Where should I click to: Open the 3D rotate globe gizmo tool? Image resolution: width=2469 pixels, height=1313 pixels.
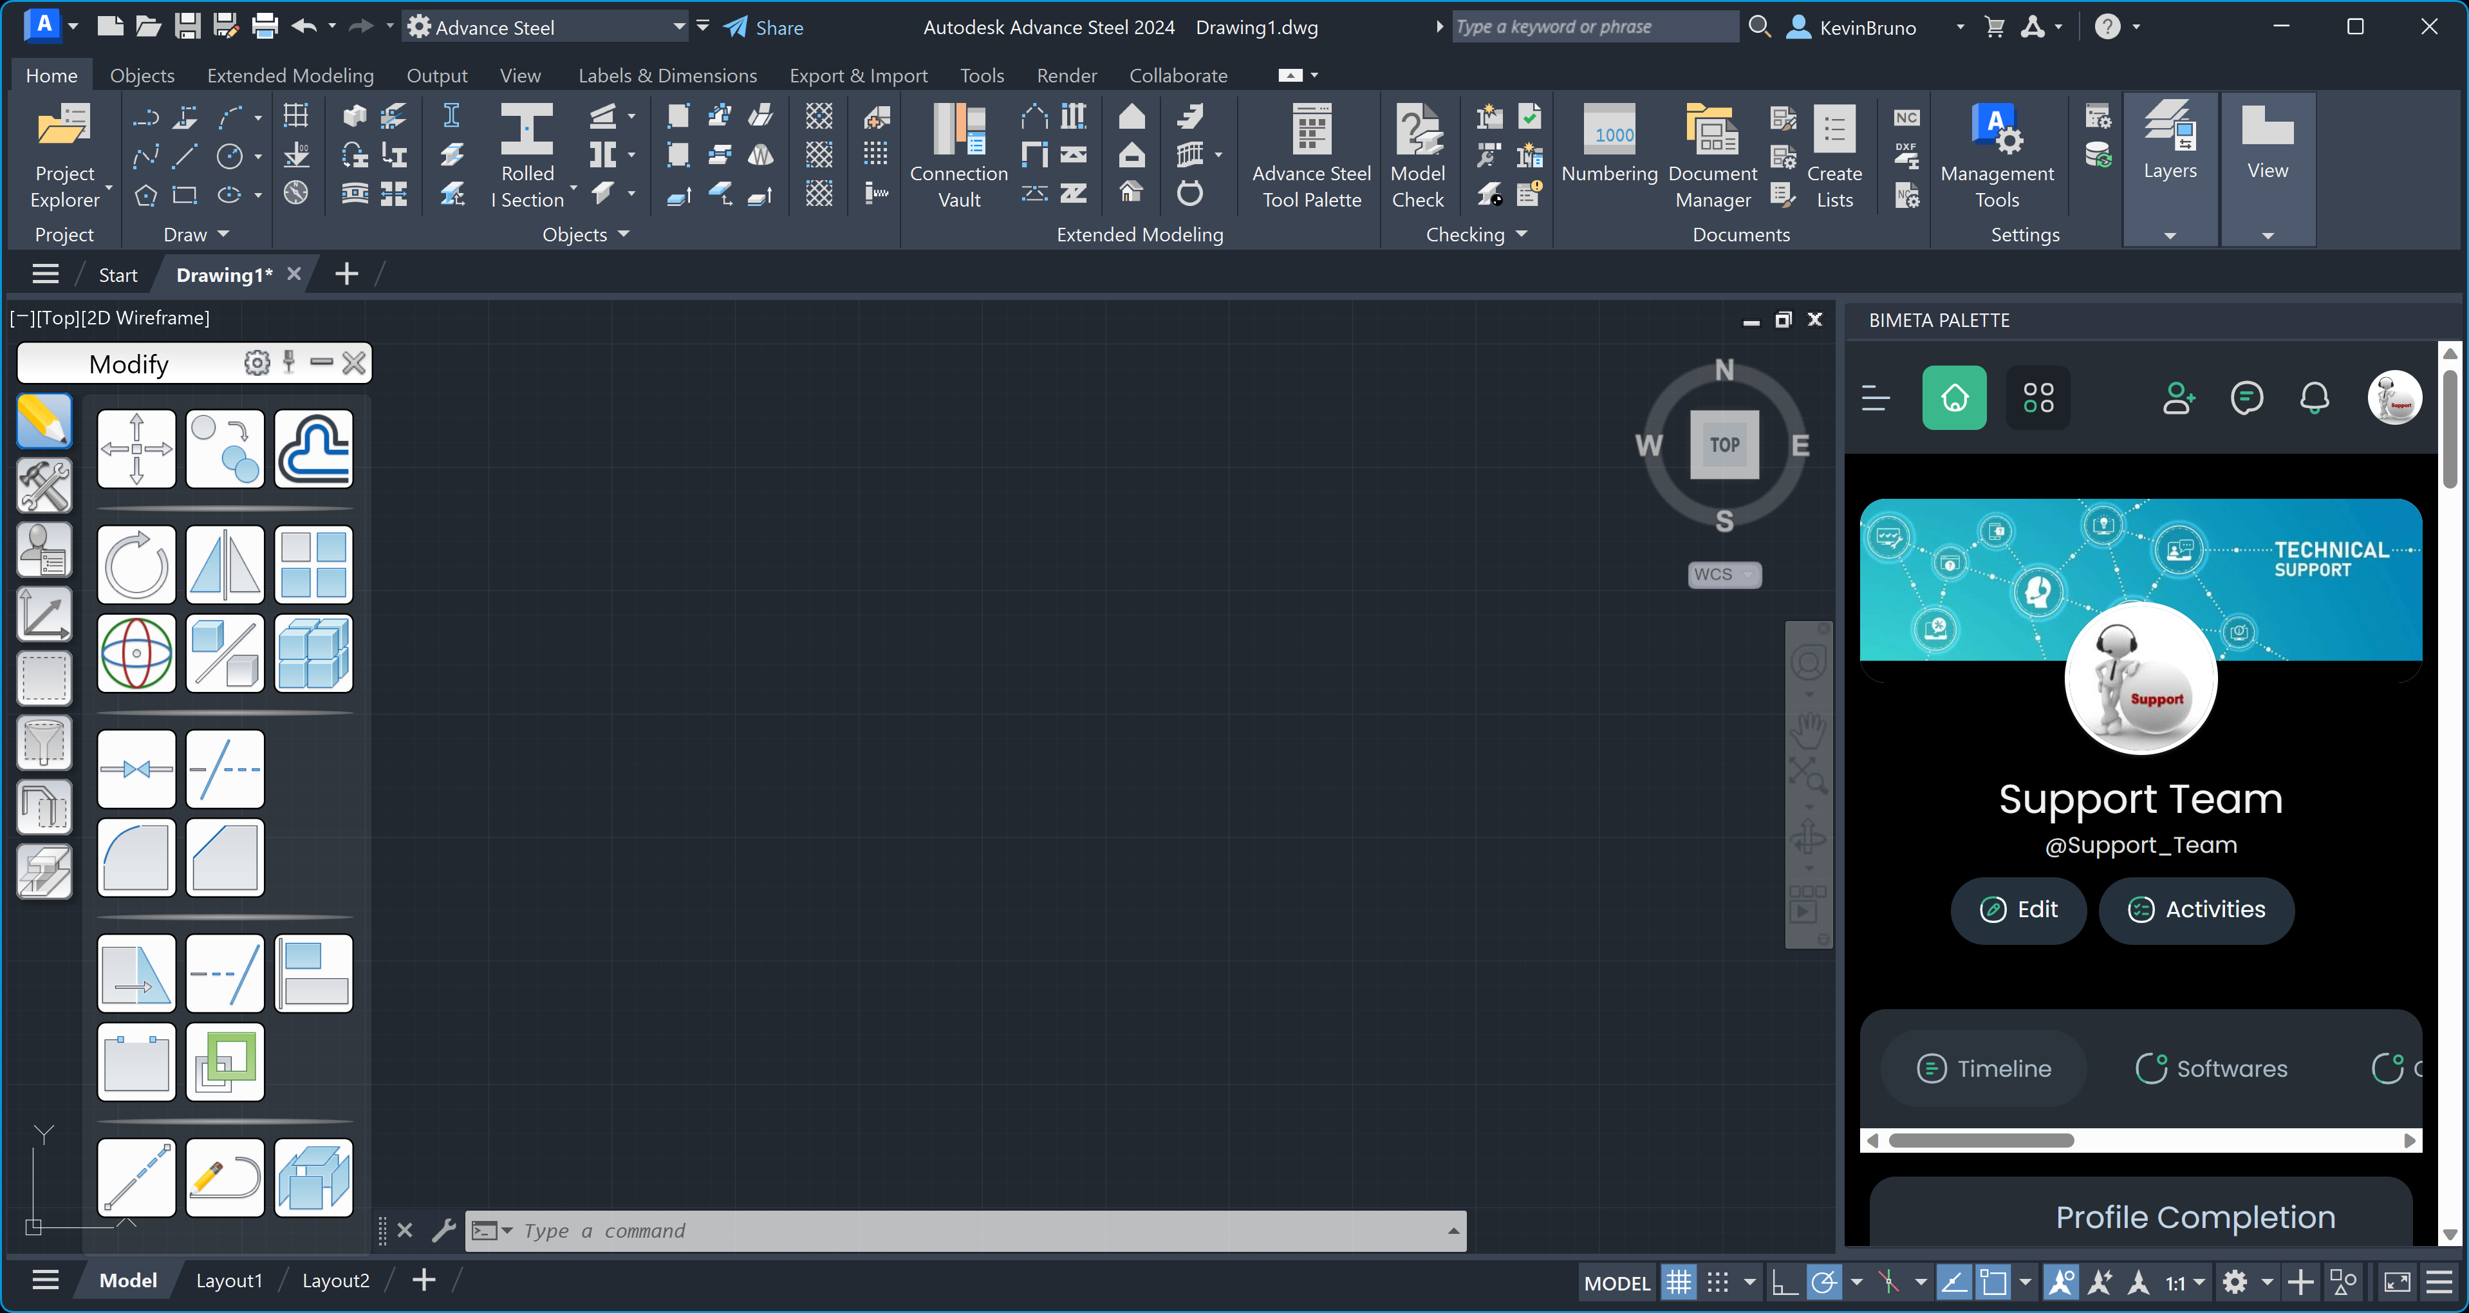[136, 654]
